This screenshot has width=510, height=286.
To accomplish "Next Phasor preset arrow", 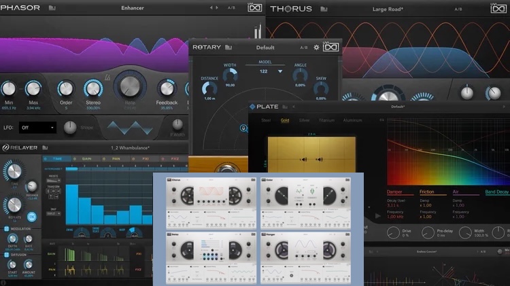I will pyautogui.click(x=217, y=7).
